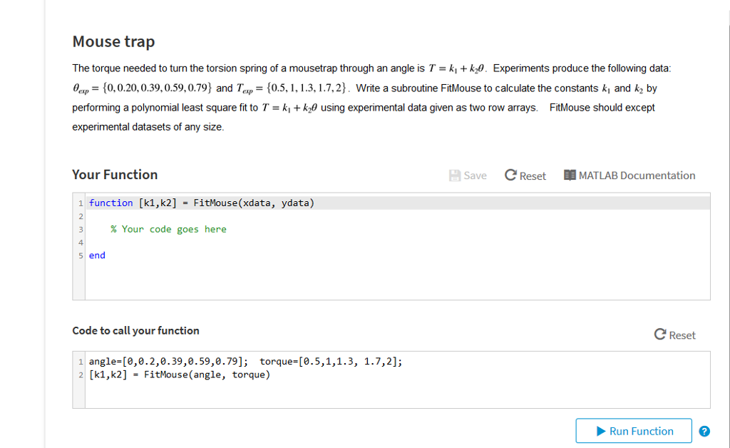Select line number 4 in function editor gutter

click(x=81, y=243)
